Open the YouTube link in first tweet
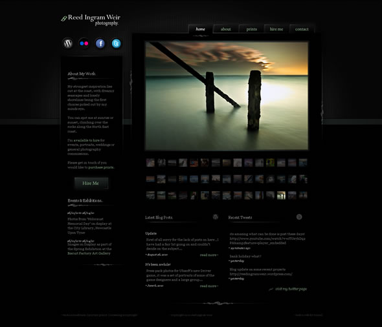Viewport: 382px width, 327px height. click(x=267, y=240)
